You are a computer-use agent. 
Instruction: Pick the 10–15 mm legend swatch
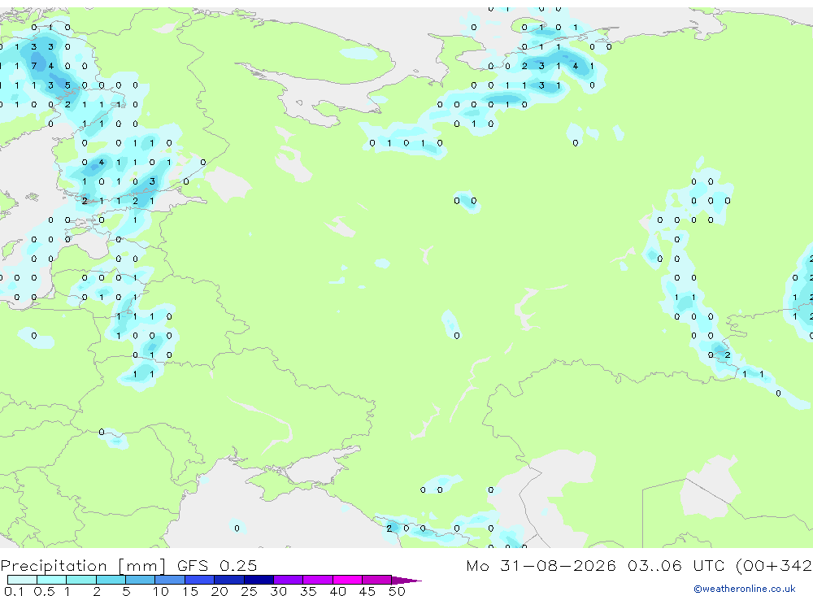coord(170,580)
